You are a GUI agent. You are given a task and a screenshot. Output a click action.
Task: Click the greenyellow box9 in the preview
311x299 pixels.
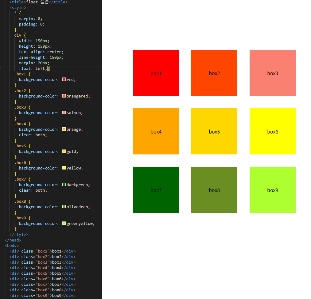click(272, 190)
